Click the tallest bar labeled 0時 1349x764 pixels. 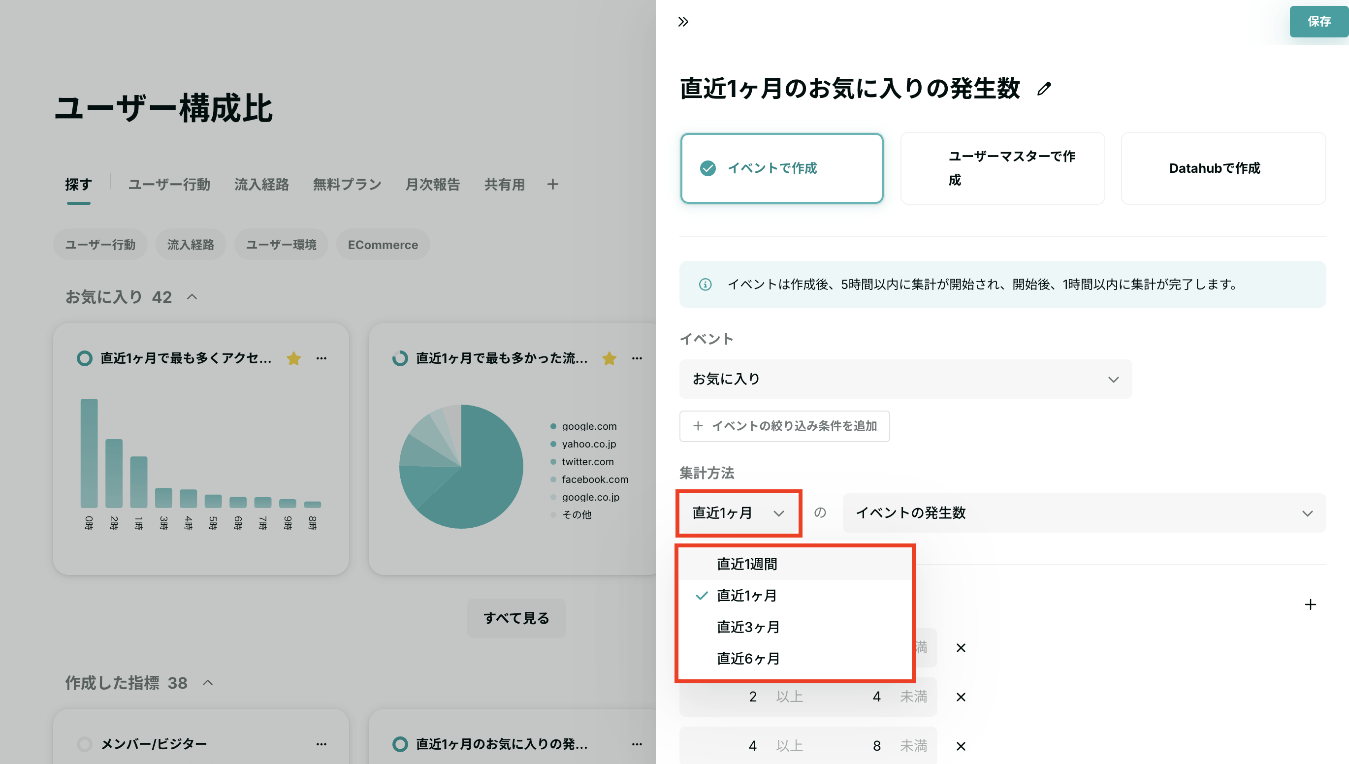89,453
